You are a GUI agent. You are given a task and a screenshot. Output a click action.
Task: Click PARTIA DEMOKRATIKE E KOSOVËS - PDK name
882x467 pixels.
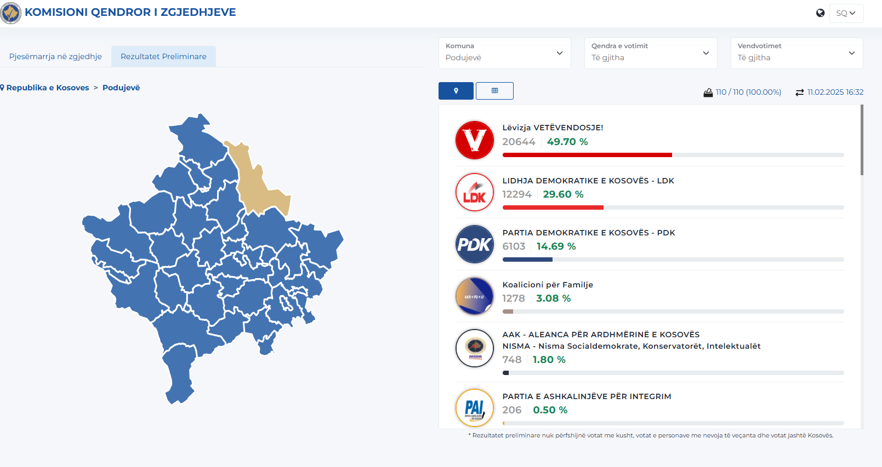point(589,233)
